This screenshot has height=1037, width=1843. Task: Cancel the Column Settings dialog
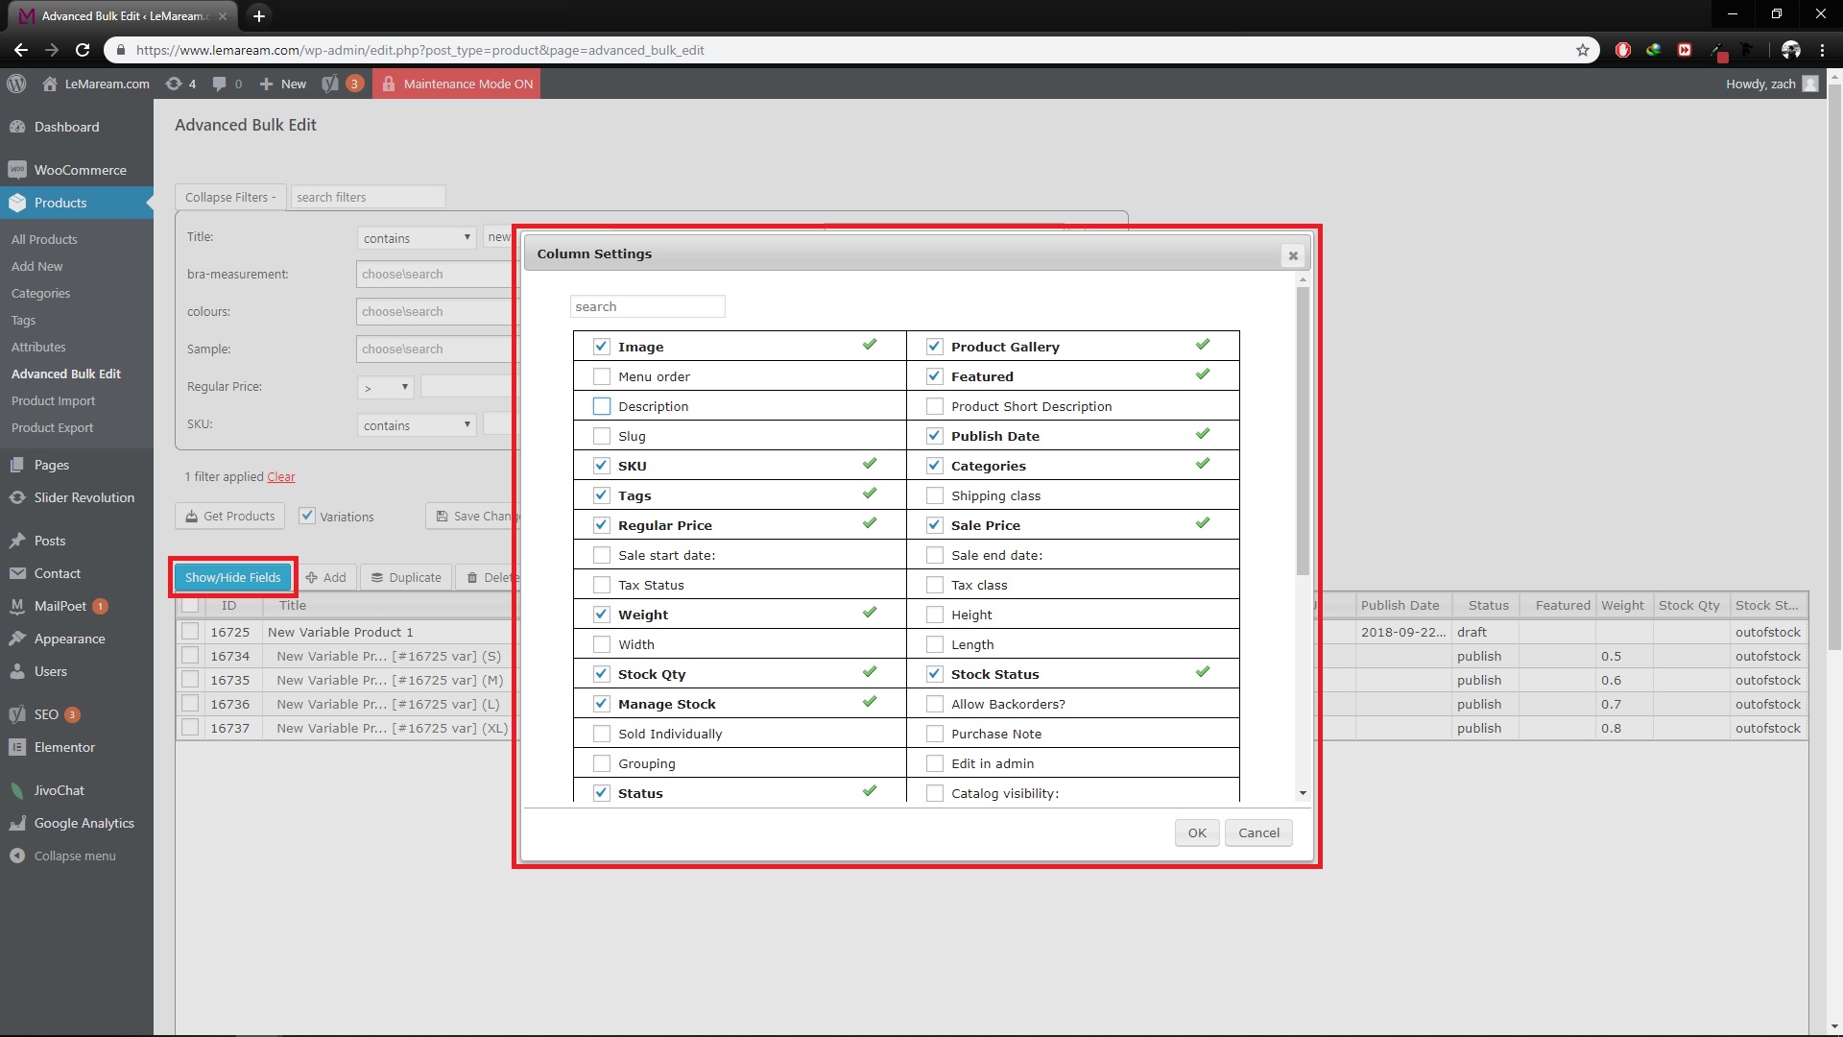tap(1258, 832)
